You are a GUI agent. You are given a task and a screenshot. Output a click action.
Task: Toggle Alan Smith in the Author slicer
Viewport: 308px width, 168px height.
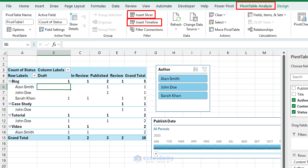click(x=183, y=79)
